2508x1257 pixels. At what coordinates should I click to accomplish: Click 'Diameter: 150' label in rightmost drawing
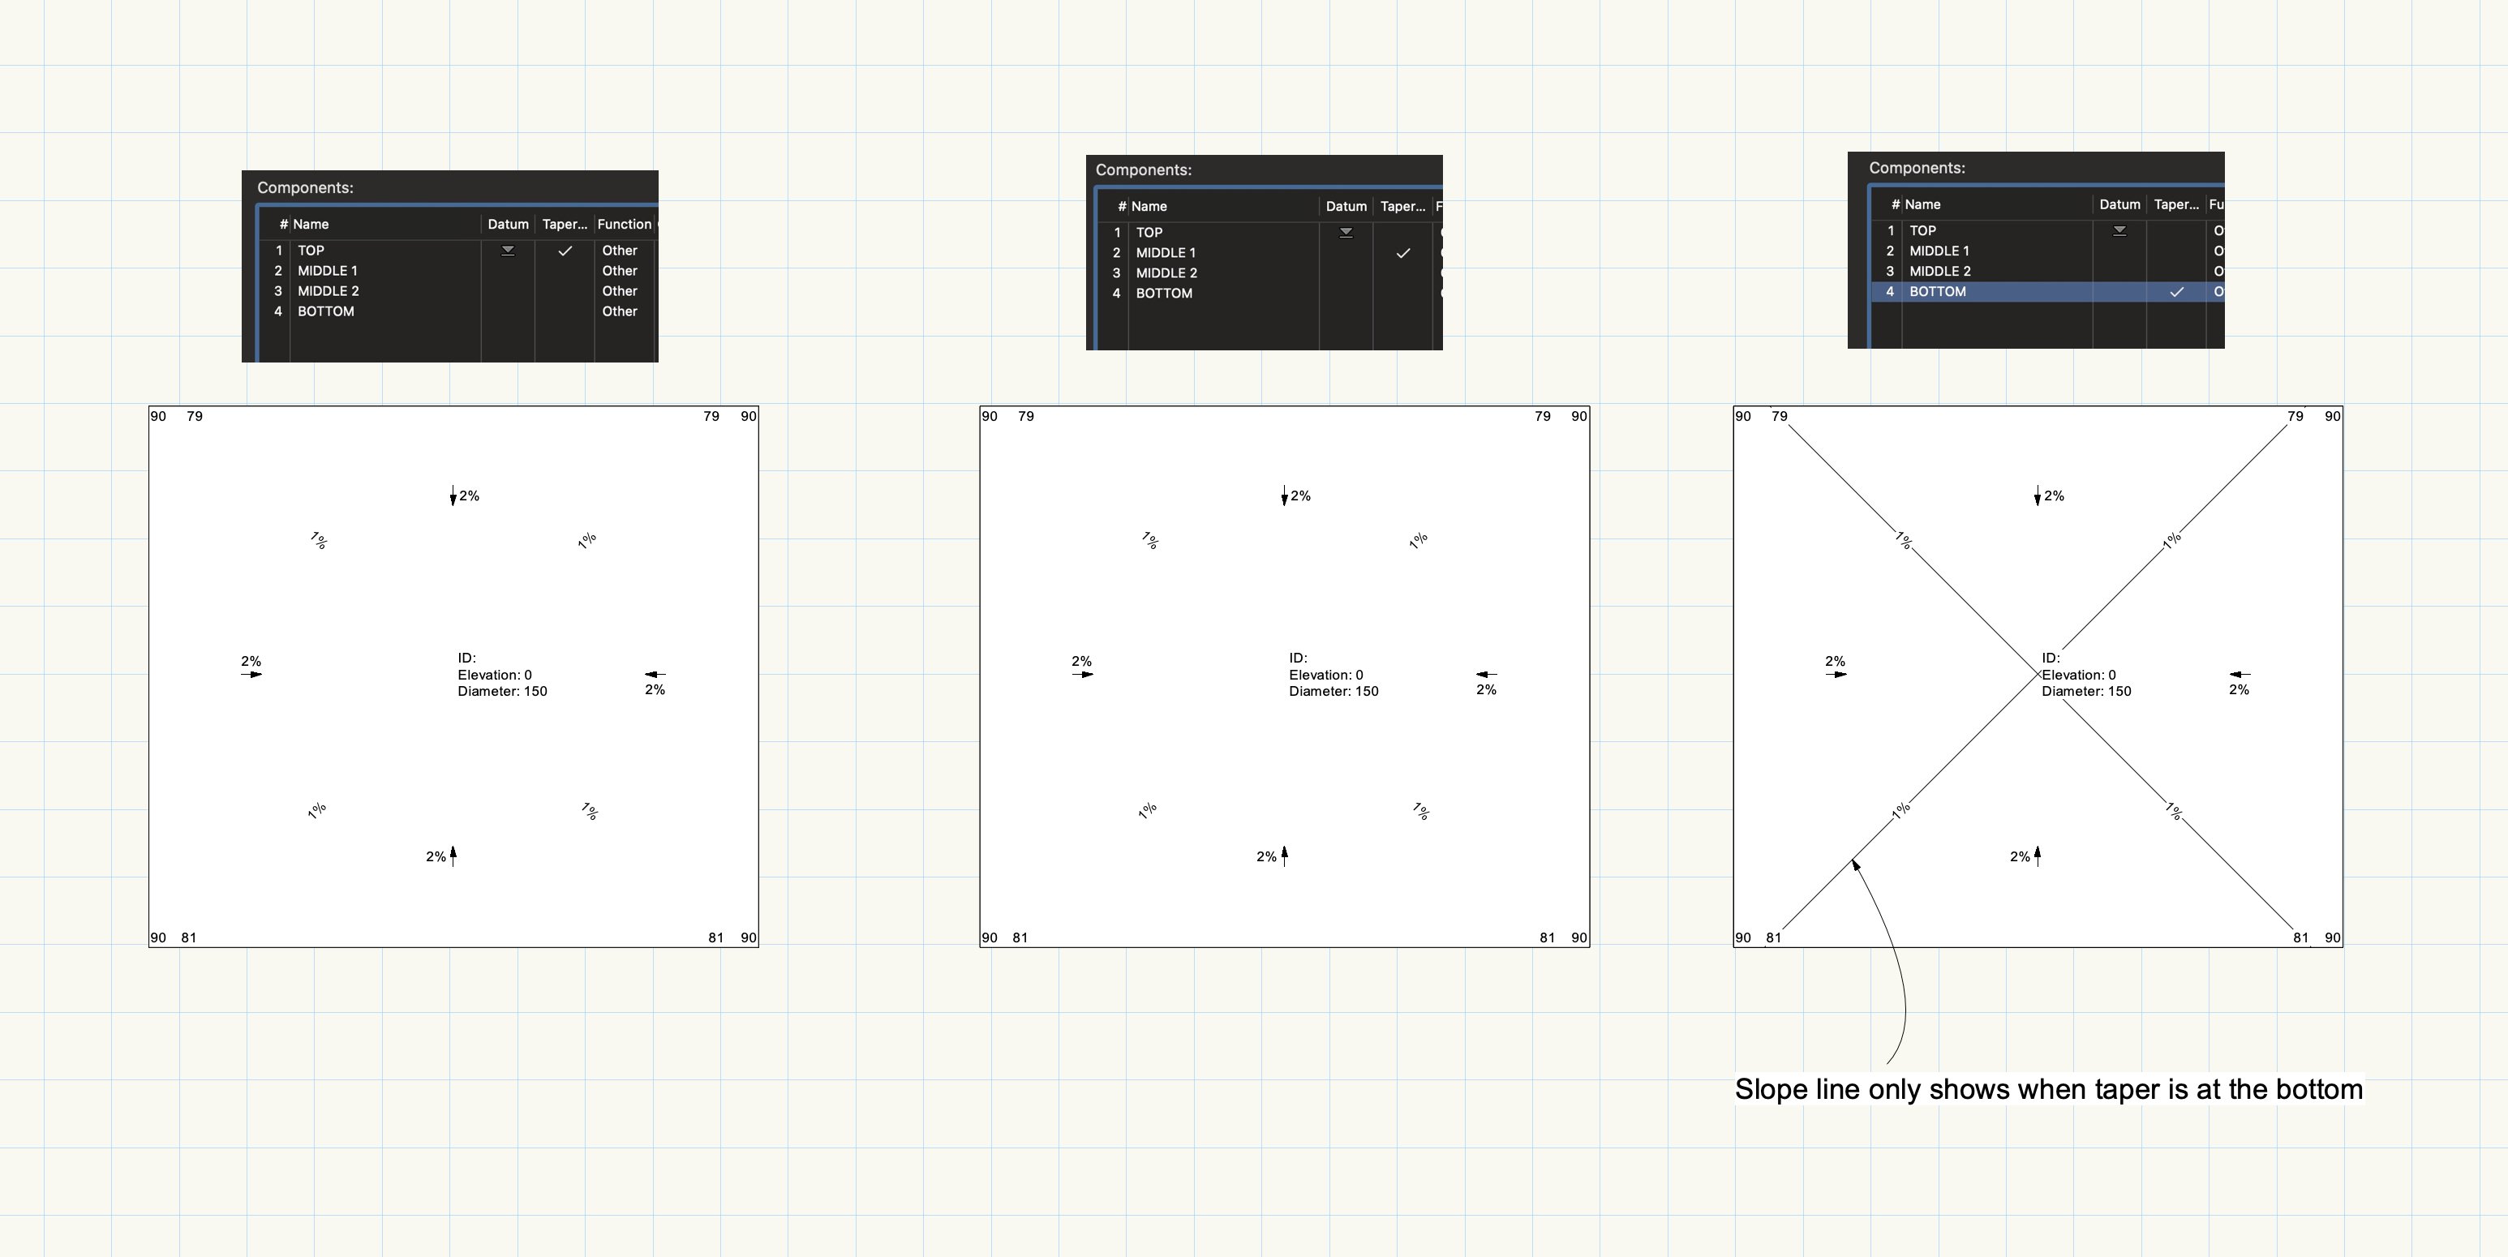pyautogui.click(x=2085, y=691)
